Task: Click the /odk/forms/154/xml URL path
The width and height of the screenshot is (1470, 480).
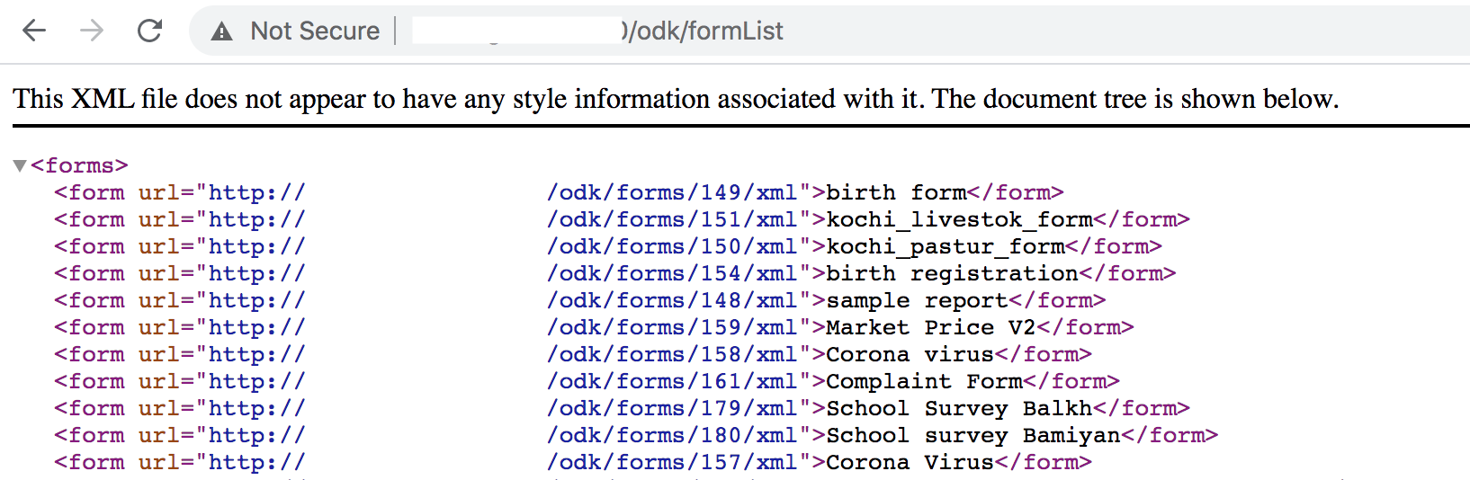Action: pos(671,273)
